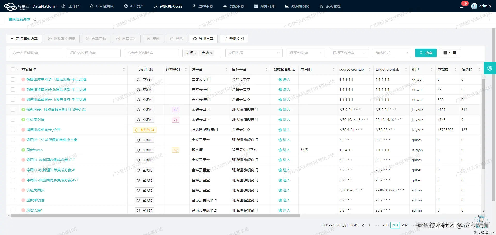Open the 目标平台搜索 dropdown

(349, 53)
